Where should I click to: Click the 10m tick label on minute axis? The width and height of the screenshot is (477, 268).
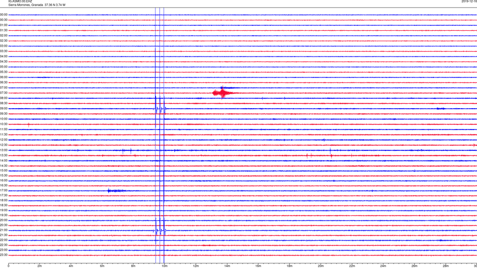tap(164, 266)
